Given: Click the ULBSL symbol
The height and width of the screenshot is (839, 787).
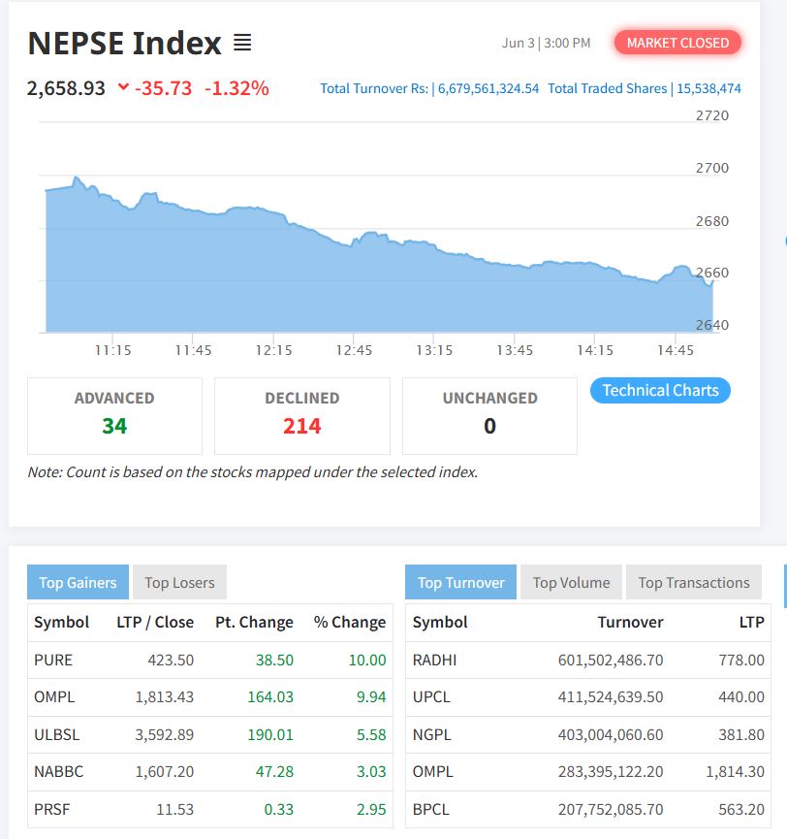Looking at the screenshot, I should (56, 734).
